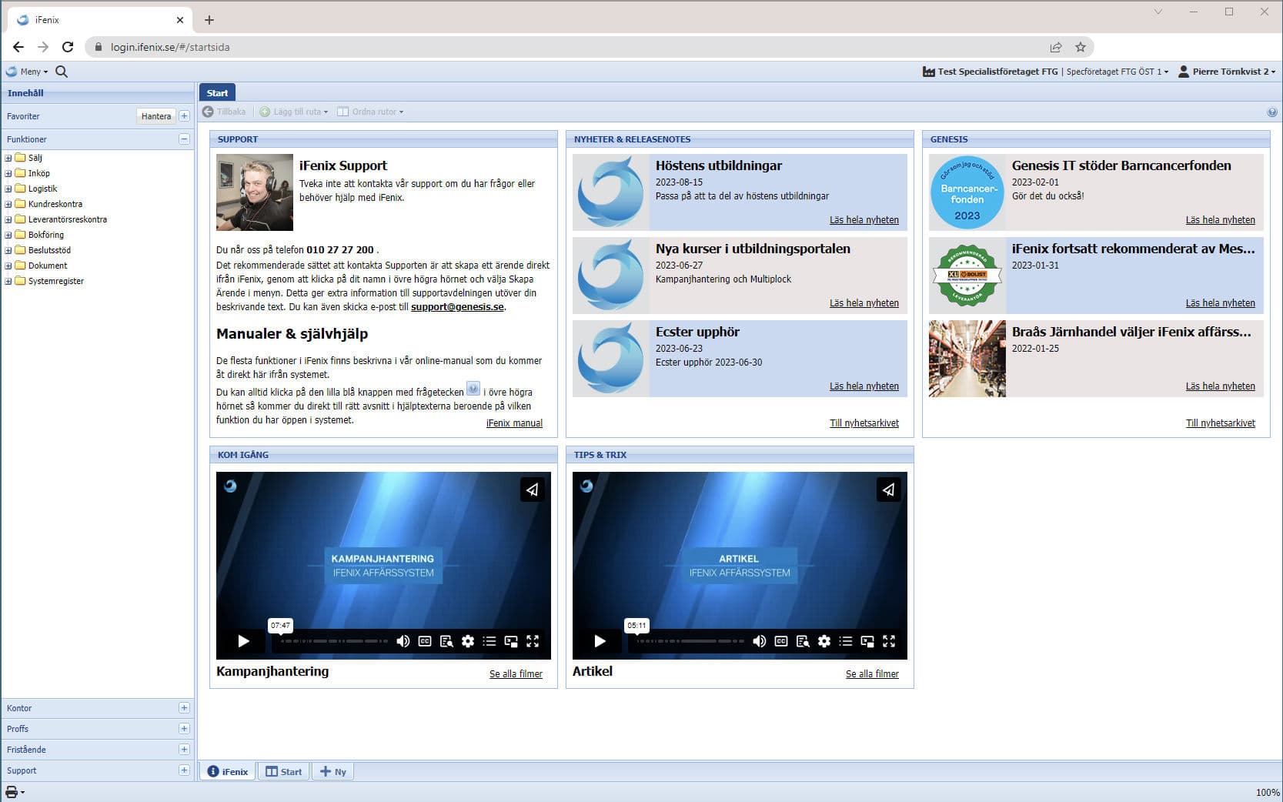Play the Kampanjhantering video
This screenshot has height=802, width=1283.
pos(243,641)
